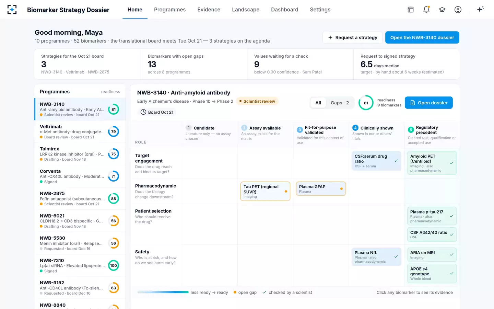494x309 pixels.
Task: Click the readiness 88 ring for NWB-2875
Action: [x=114, y=199]
